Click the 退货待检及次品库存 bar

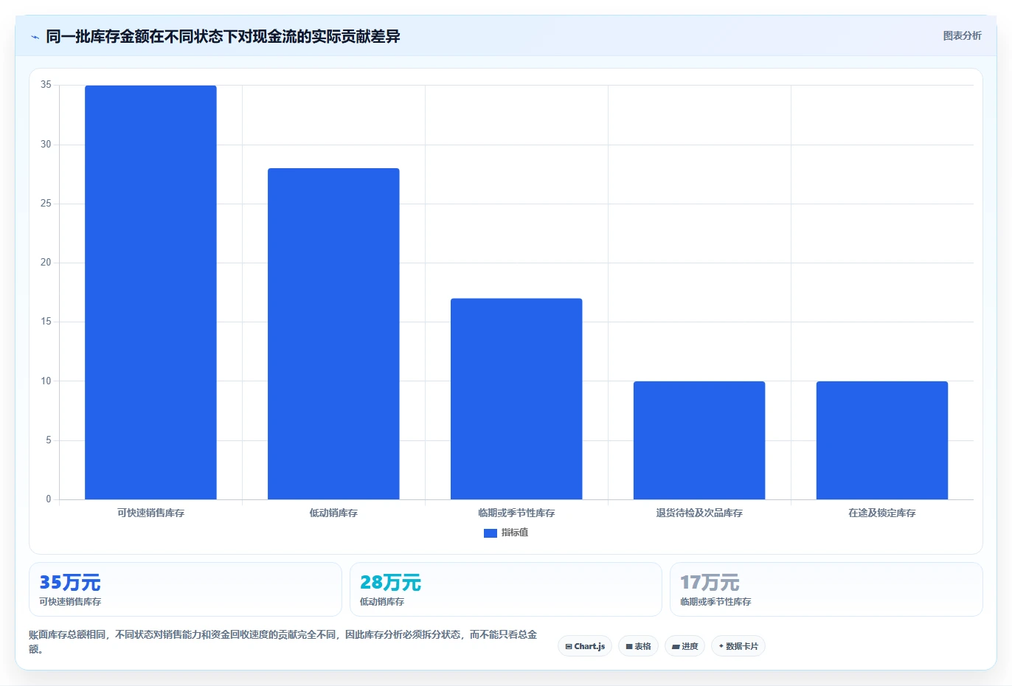pyautogui.click(x=699, y=440)
